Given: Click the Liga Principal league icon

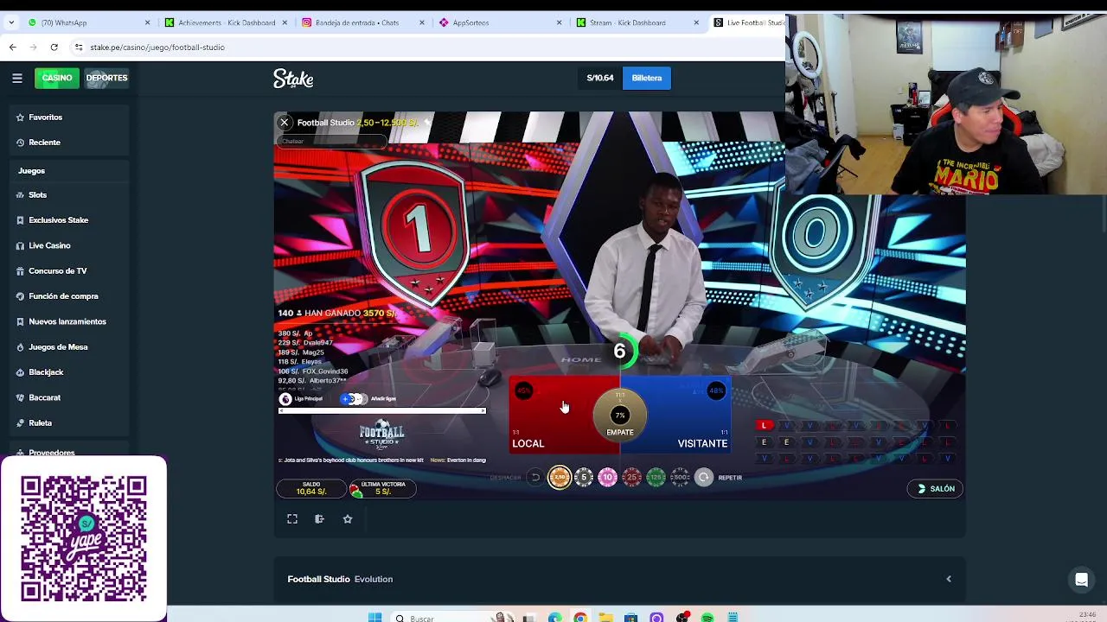Looking at the screenshot, I should coord(285,399).
